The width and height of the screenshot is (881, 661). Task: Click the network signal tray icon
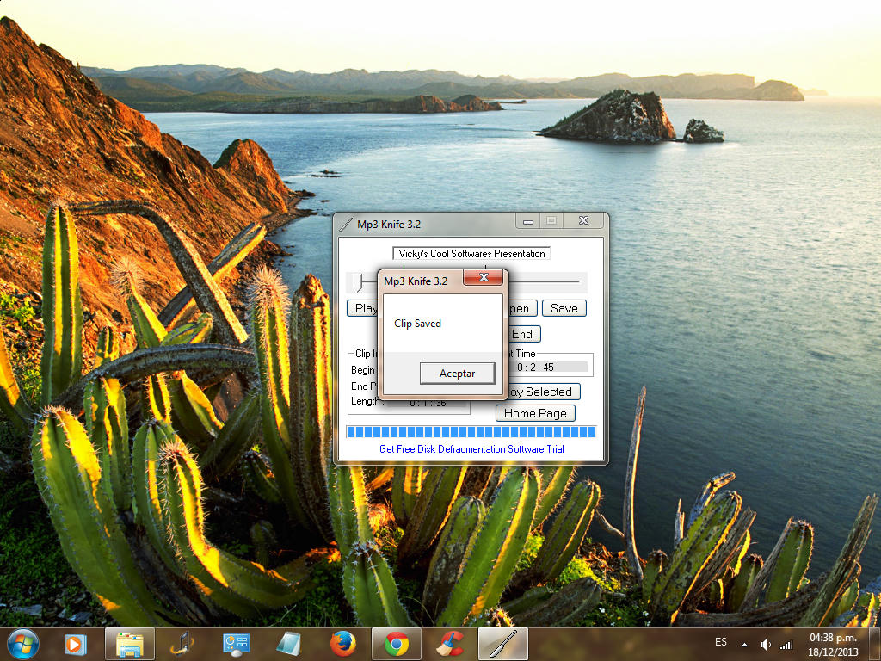point(786,644)
